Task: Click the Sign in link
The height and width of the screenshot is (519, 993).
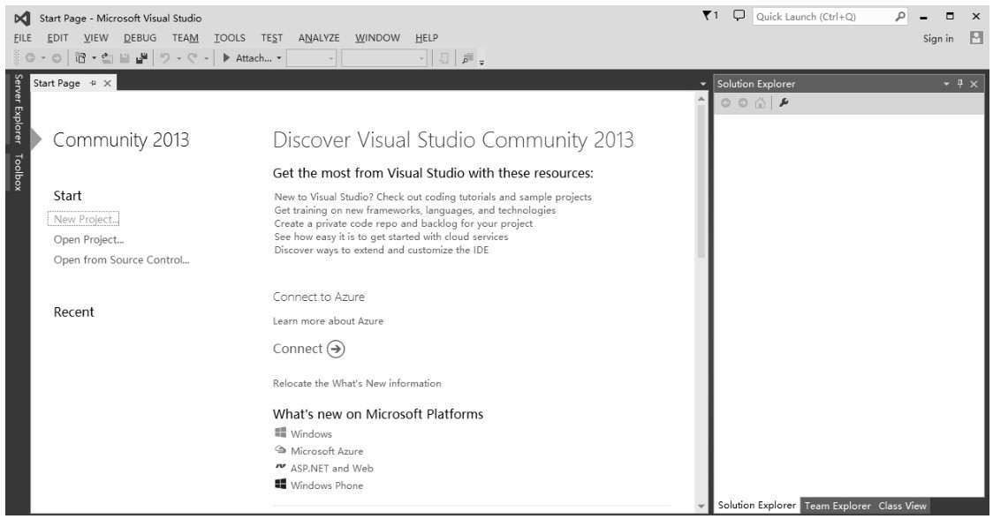Action: (938, 39)
